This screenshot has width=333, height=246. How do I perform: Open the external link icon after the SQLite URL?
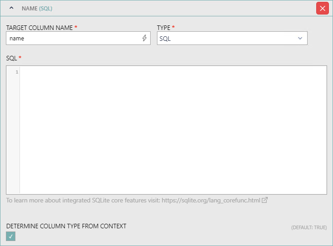coord(264,200)
